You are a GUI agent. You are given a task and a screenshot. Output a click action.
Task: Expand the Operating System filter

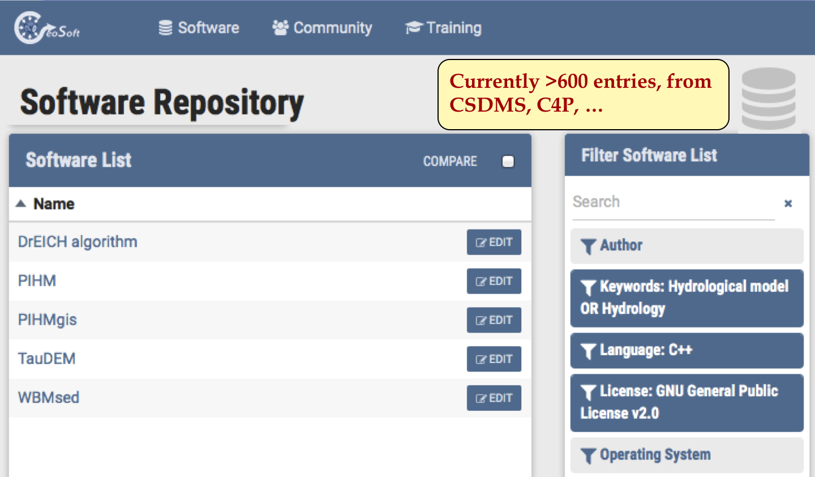coord(687,455)
